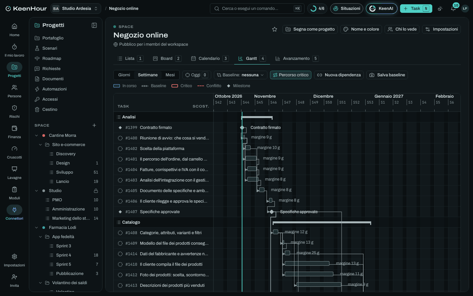Click the 4/6 progress ring indicator
The height and width of the screenshot is (296, 473).
coord(317,9)
